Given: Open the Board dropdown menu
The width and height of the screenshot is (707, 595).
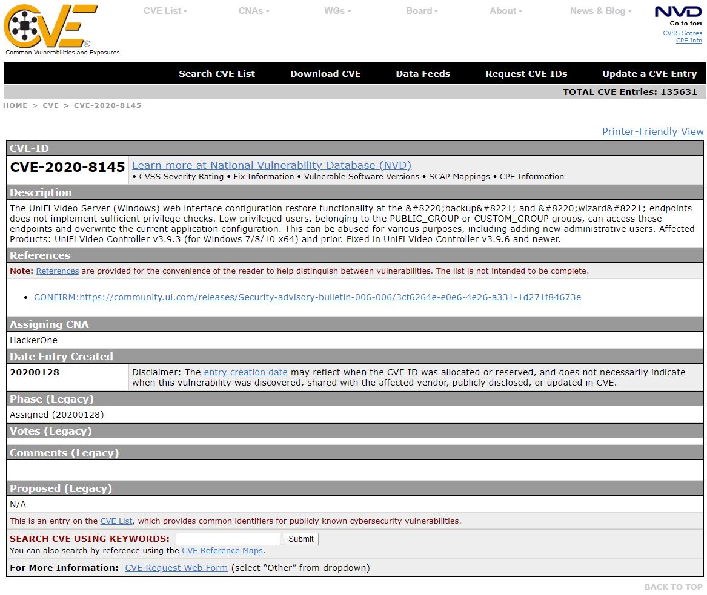Looking at the screenshot, I should coord(422,11).
